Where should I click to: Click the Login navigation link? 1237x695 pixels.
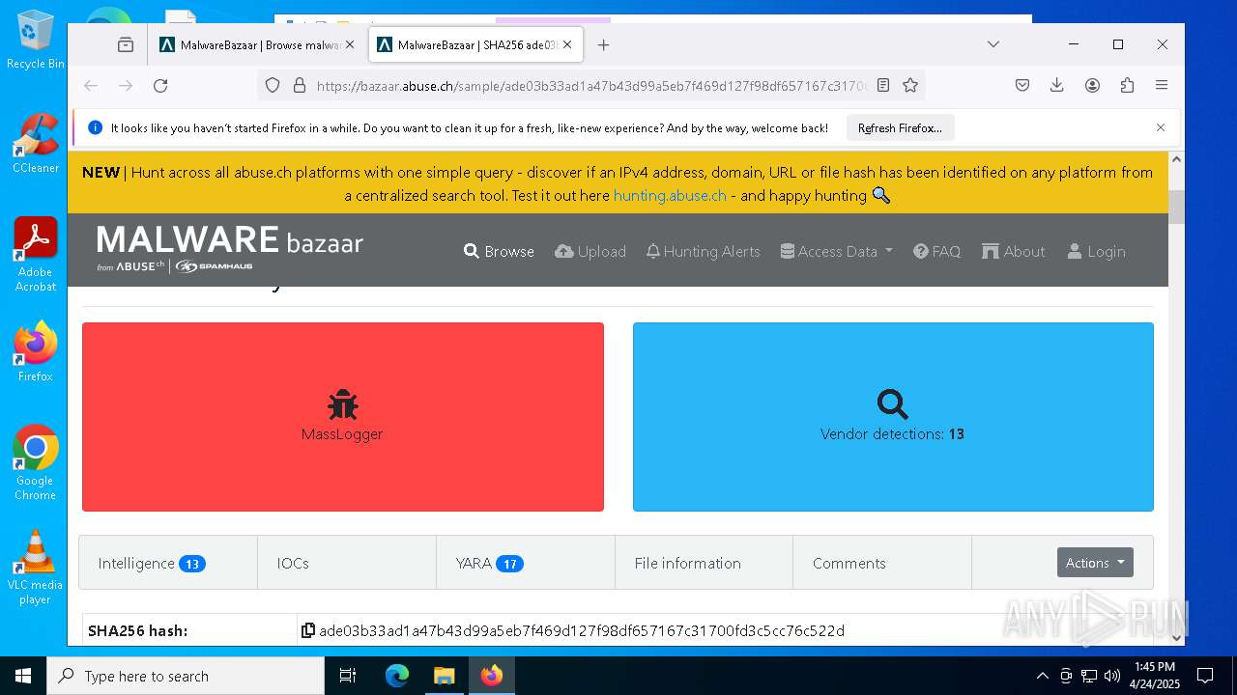point(1096,251)
